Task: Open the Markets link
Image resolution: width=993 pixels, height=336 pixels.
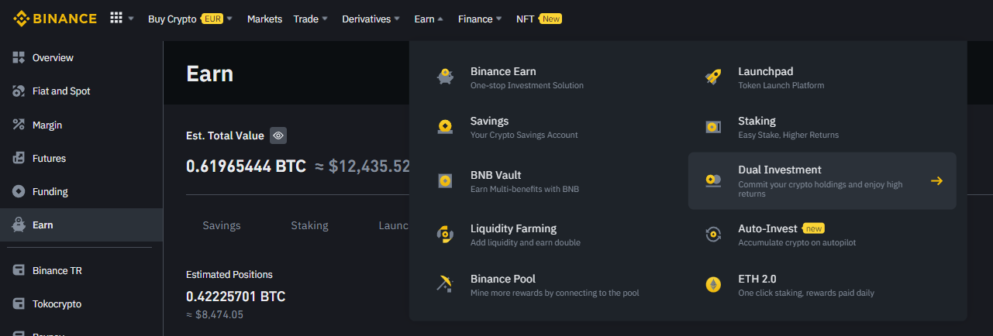Action: point(264,19)
